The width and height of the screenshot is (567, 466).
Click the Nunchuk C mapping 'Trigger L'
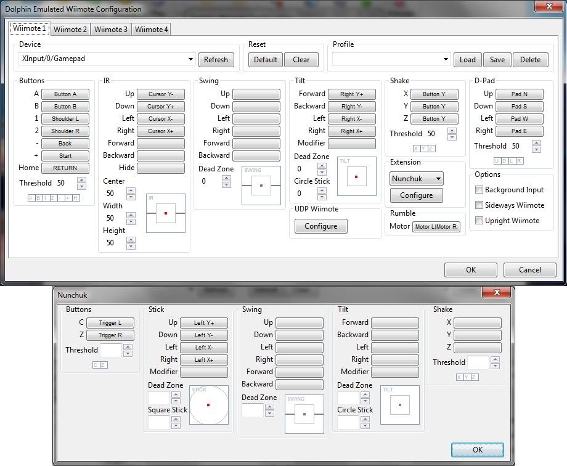click(x=110, y=323)
